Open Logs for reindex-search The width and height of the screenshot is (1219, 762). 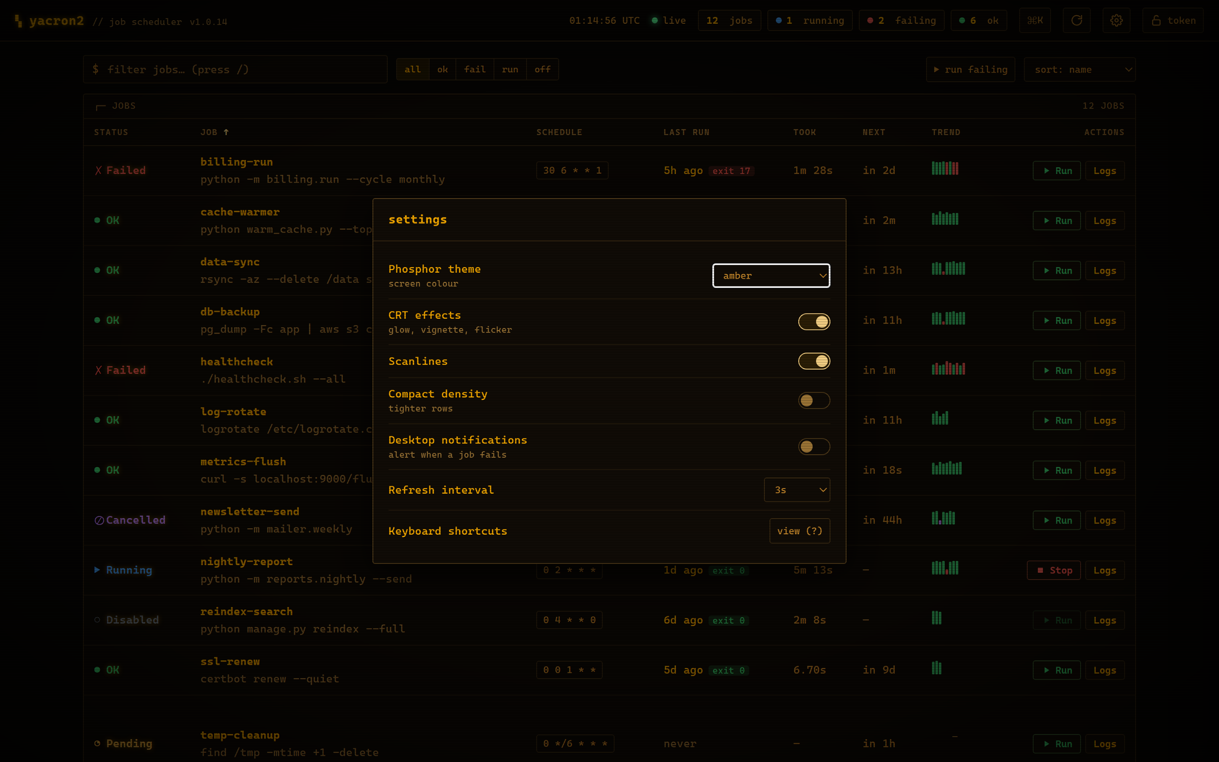(1105, 620)
